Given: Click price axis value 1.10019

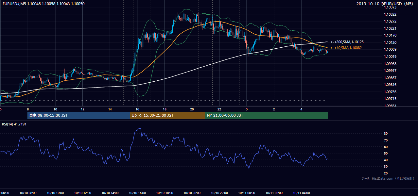Looking at the screenshot, I should coord(391,57).
